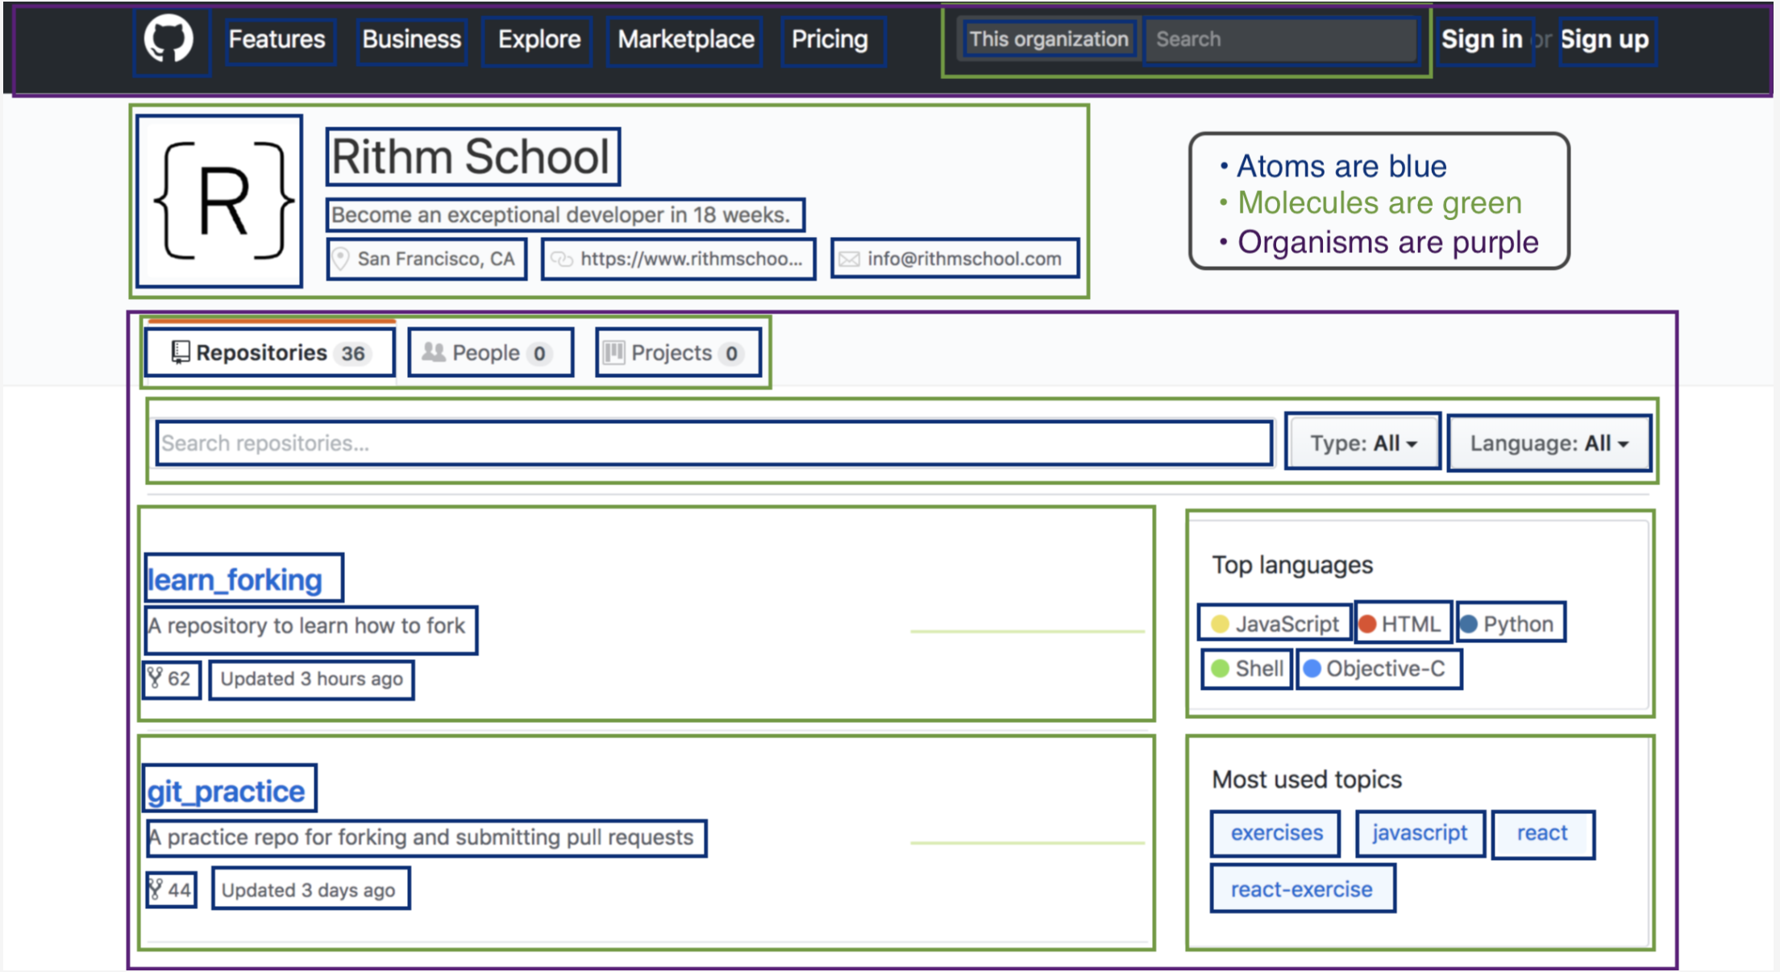
Task: Click the Search repositories field
Action: 714,443
